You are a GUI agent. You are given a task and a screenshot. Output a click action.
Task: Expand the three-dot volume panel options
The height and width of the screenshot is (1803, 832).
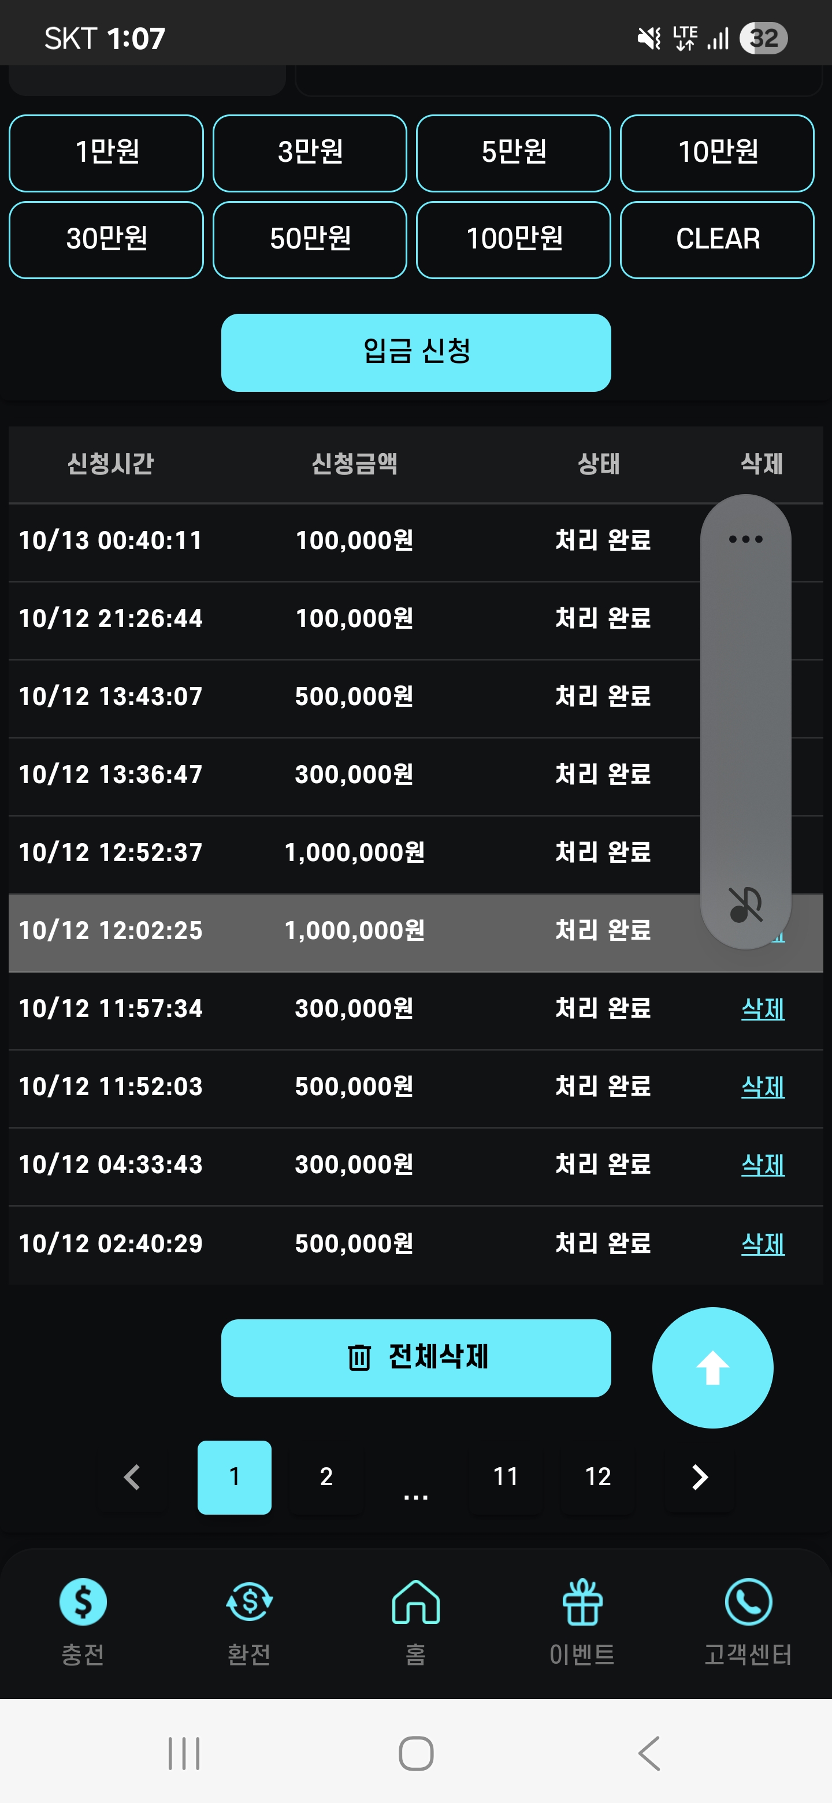tap(745, 539)
